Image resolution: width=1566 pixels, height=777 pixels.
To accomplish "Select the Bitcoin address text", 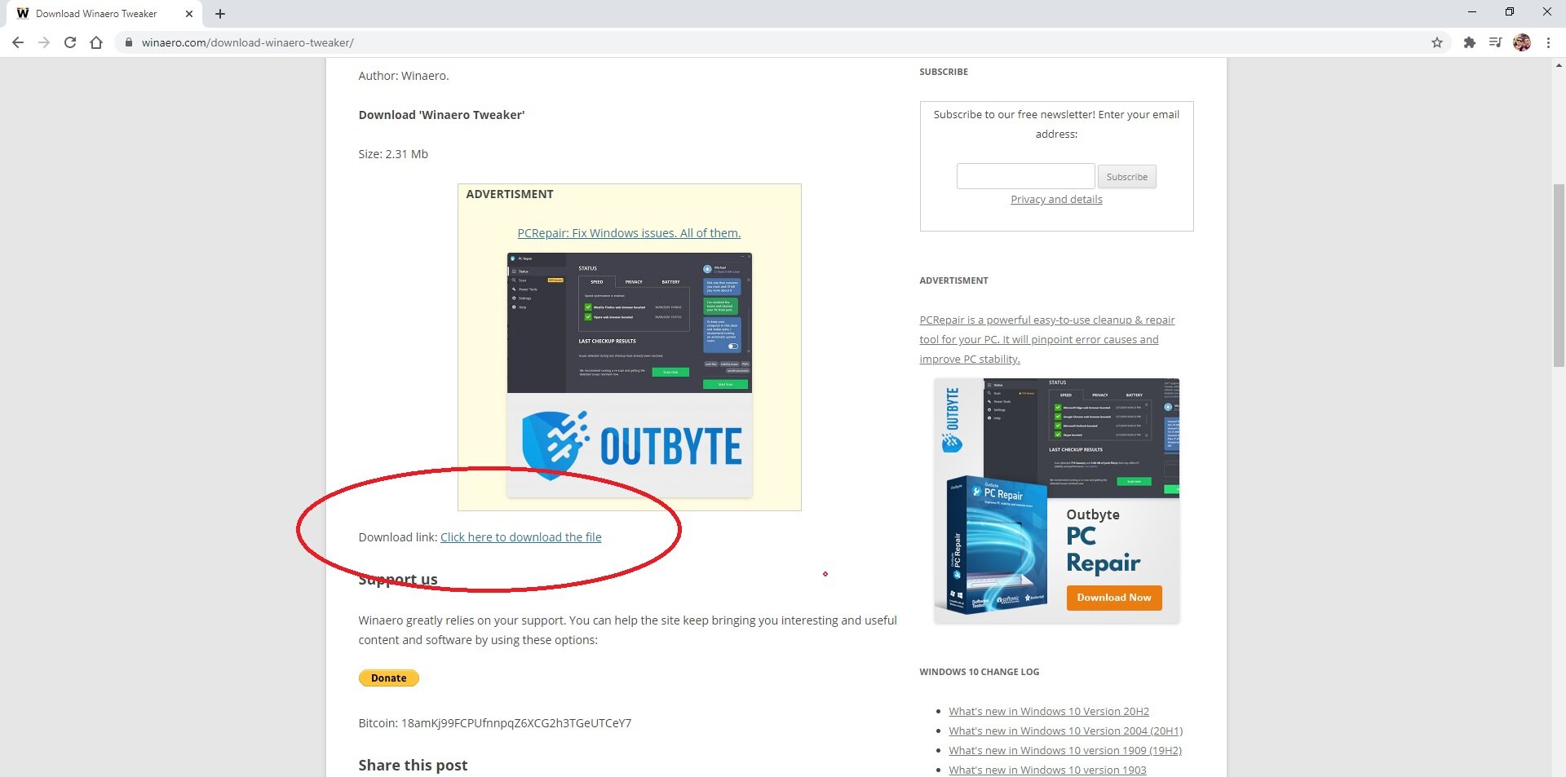I will point(516,723).
